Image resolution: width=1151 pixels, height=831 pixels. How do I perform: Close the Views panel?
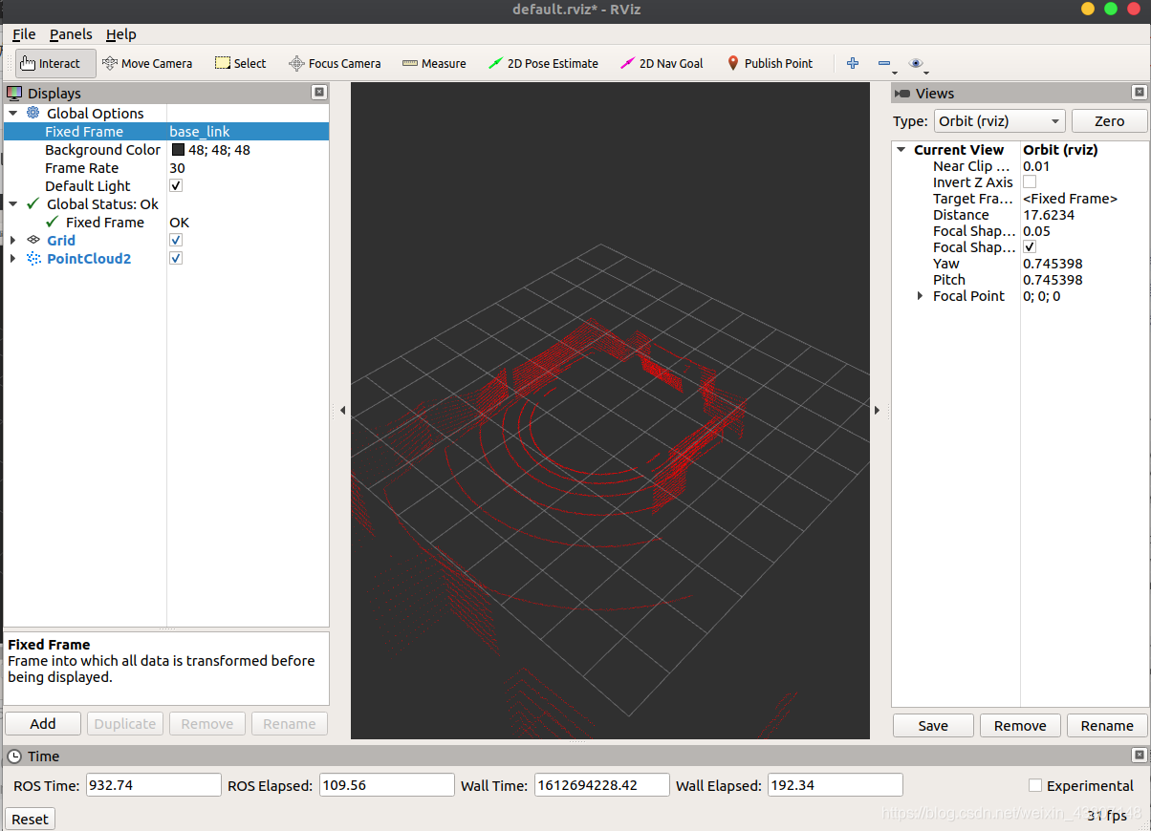point(1139,93)
